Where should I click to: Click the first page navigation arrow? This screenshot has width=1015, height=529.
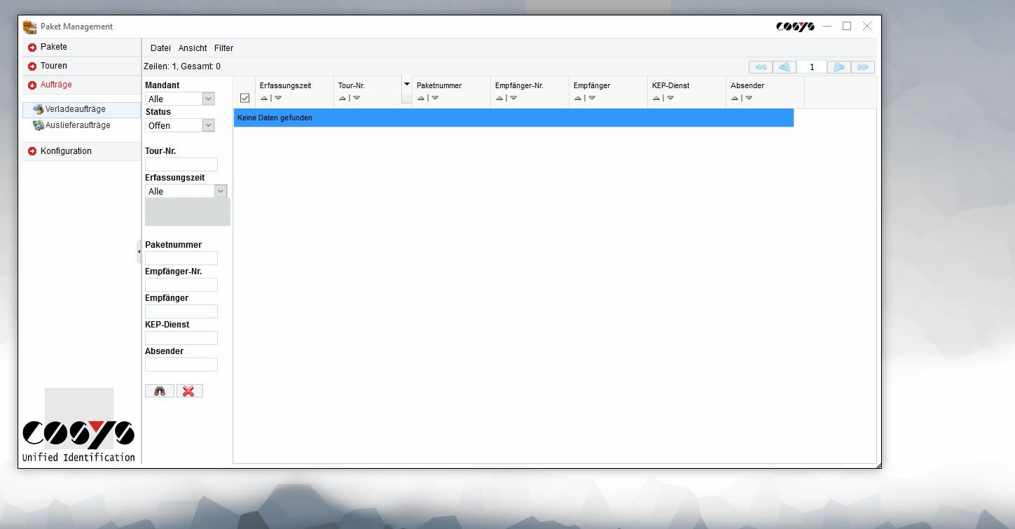(760, 66)
